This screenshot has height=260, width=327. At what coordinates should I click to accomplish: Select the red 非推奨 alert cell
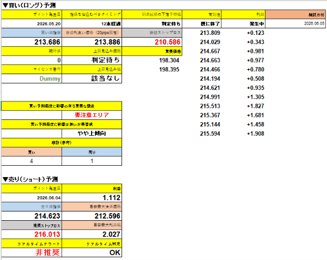(x=32, y=252)
